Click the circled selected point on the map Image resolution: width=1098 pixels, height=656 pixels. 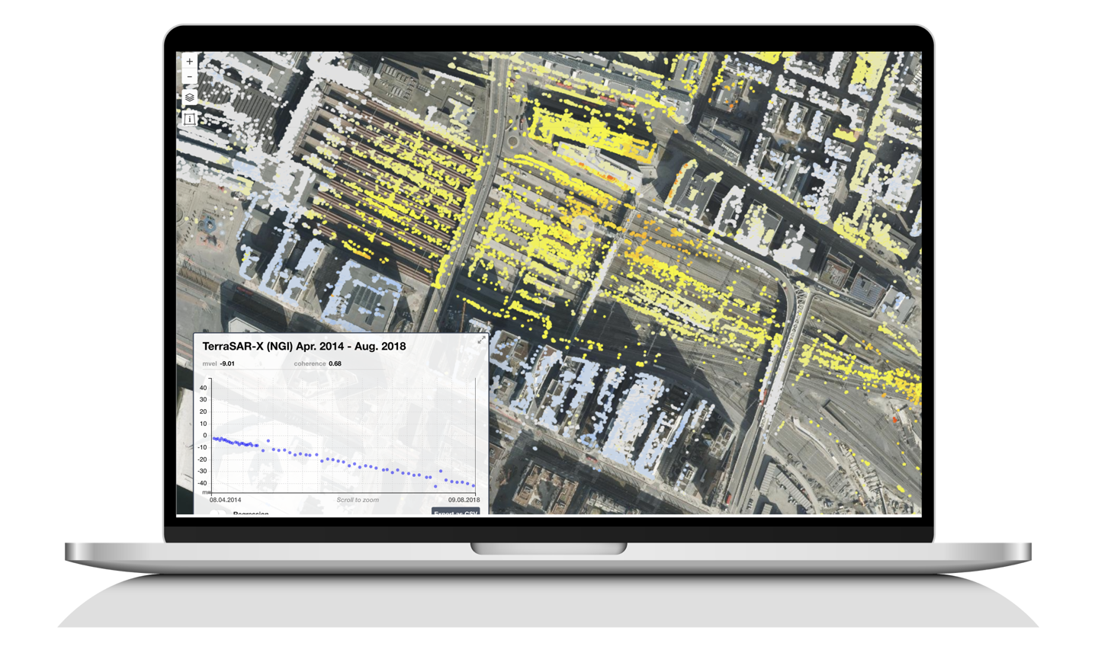point(582,224)
